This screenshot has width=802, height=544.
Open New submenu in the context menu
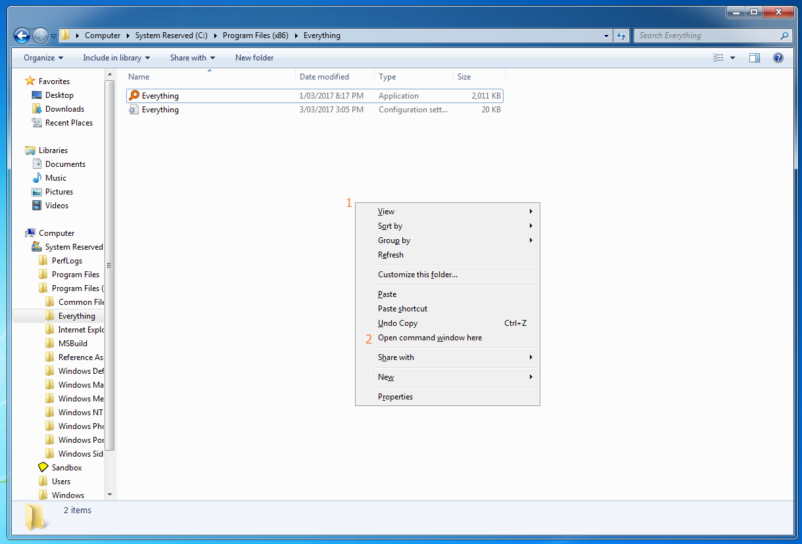coord(447,377)
